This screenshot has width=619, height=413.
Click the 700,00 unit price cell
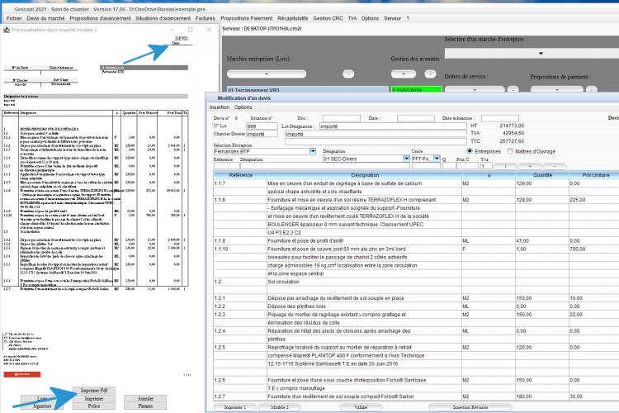[593, 249]
